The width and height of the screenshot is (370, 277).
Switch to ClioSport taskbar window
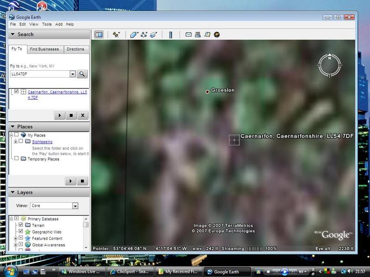tap(130, 271)
